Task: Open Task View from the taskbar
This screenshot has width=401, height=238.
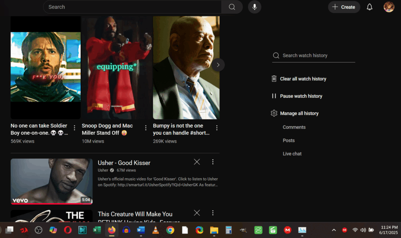Action: [9, 230]
